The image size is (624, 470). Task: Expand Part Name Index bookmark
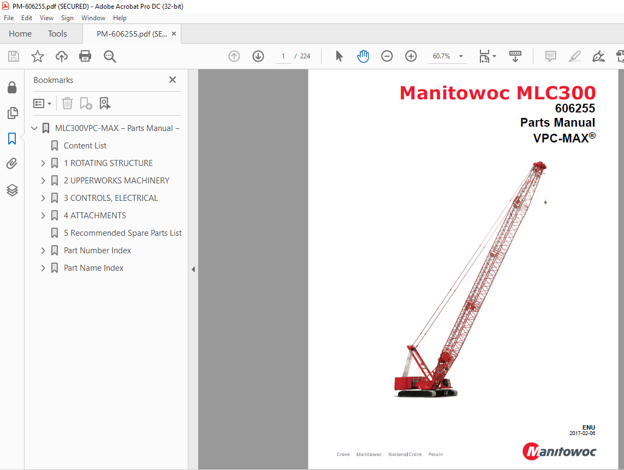point(43,268)
